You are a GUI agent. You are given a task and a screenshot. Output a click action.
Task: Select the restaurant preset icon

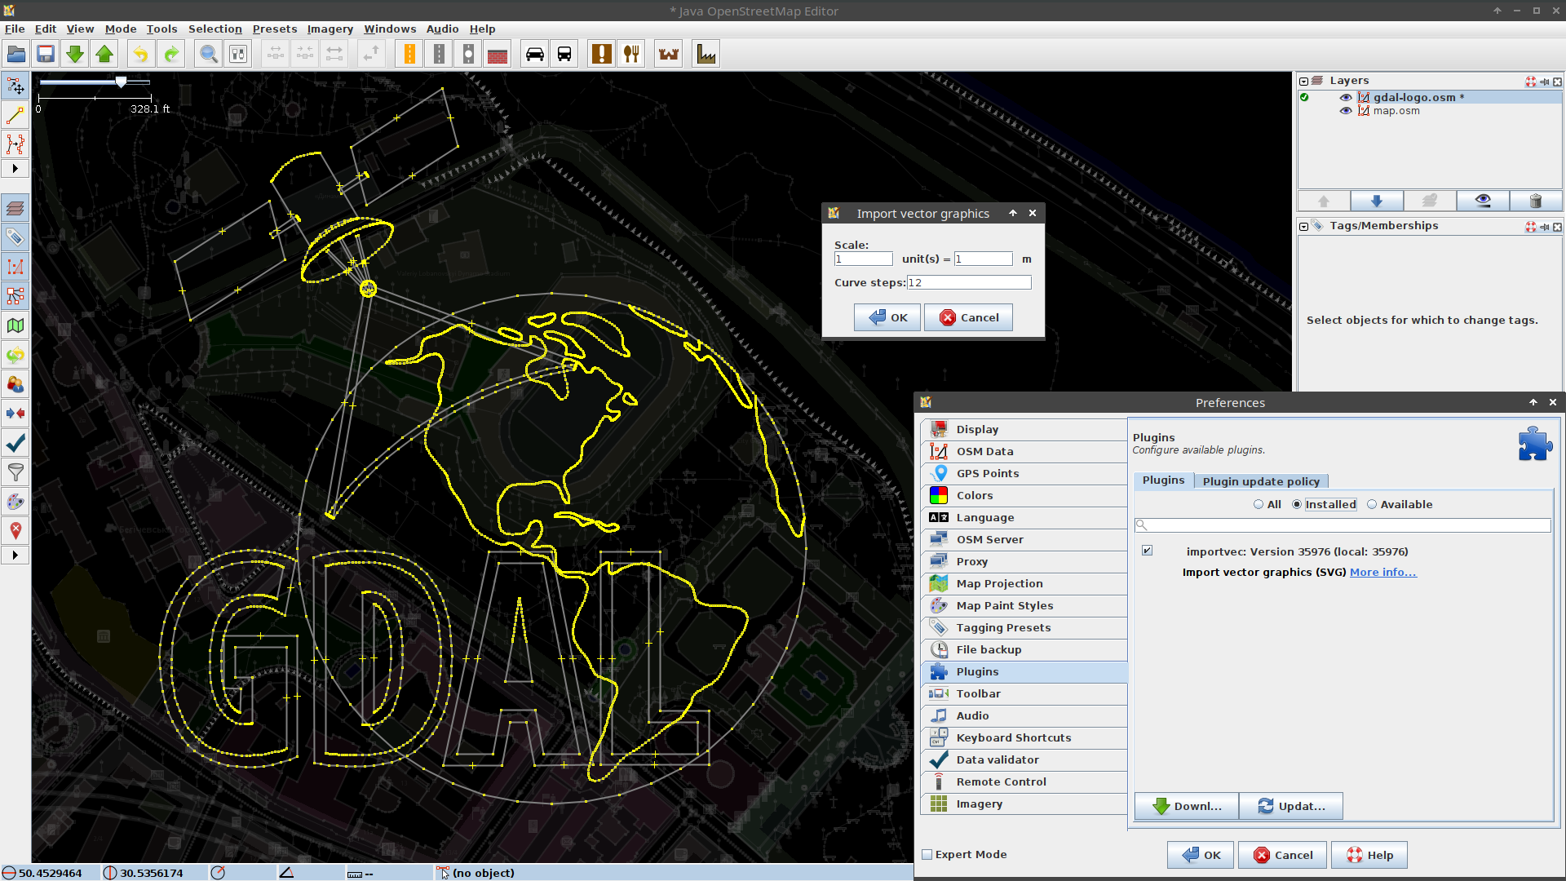pos(631,53)
